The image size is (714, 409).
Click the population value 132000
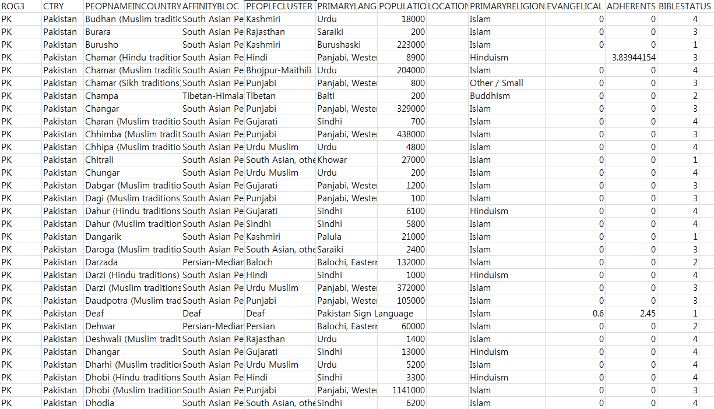pos(402,262)
